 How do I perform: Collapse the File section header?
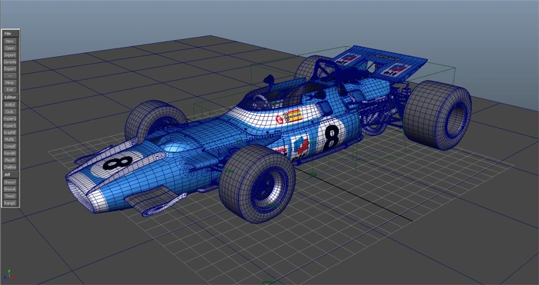tap(11, 34)
